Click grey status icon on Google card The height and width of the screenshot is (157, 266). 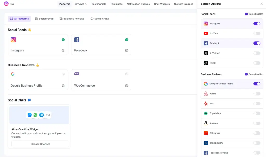coord(63,74)
